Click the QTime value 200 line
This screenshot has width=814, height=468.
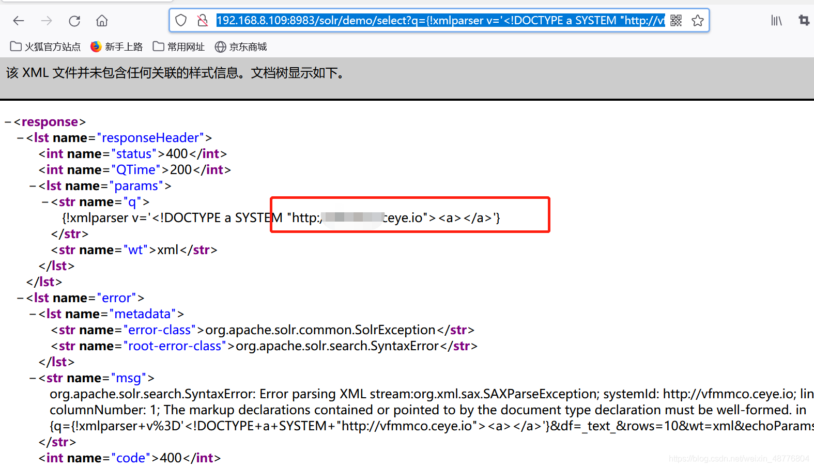135,170
